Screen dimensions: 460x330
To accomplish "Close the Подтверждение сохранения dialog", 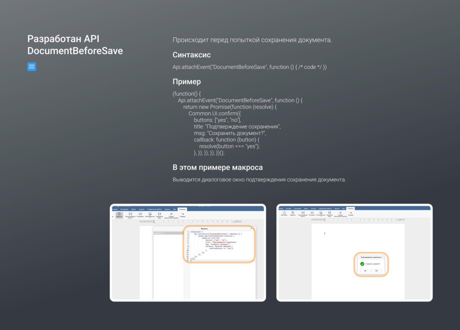I will [x=382, y=257].
